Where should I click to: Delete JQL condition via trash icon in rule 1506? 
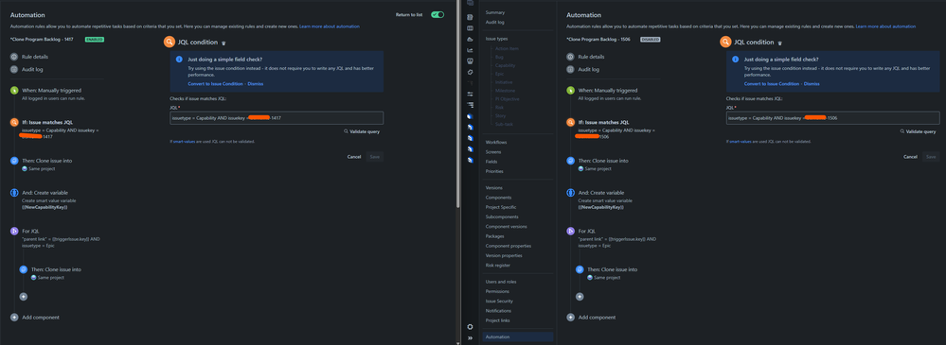[x=780, y=43]
